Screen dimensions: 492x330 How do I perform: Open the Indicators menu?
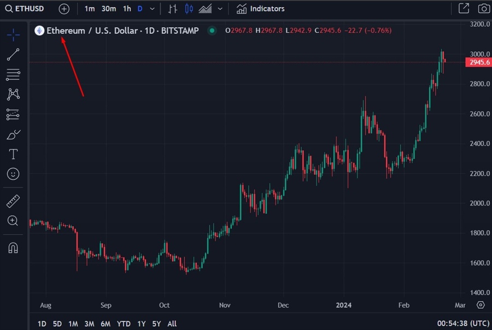click(x=261, y=9)
